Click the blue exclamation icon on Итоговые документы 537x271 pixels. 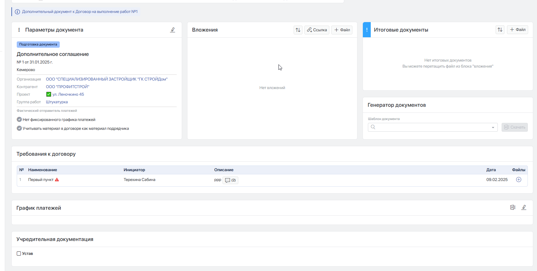coord(367,30)
